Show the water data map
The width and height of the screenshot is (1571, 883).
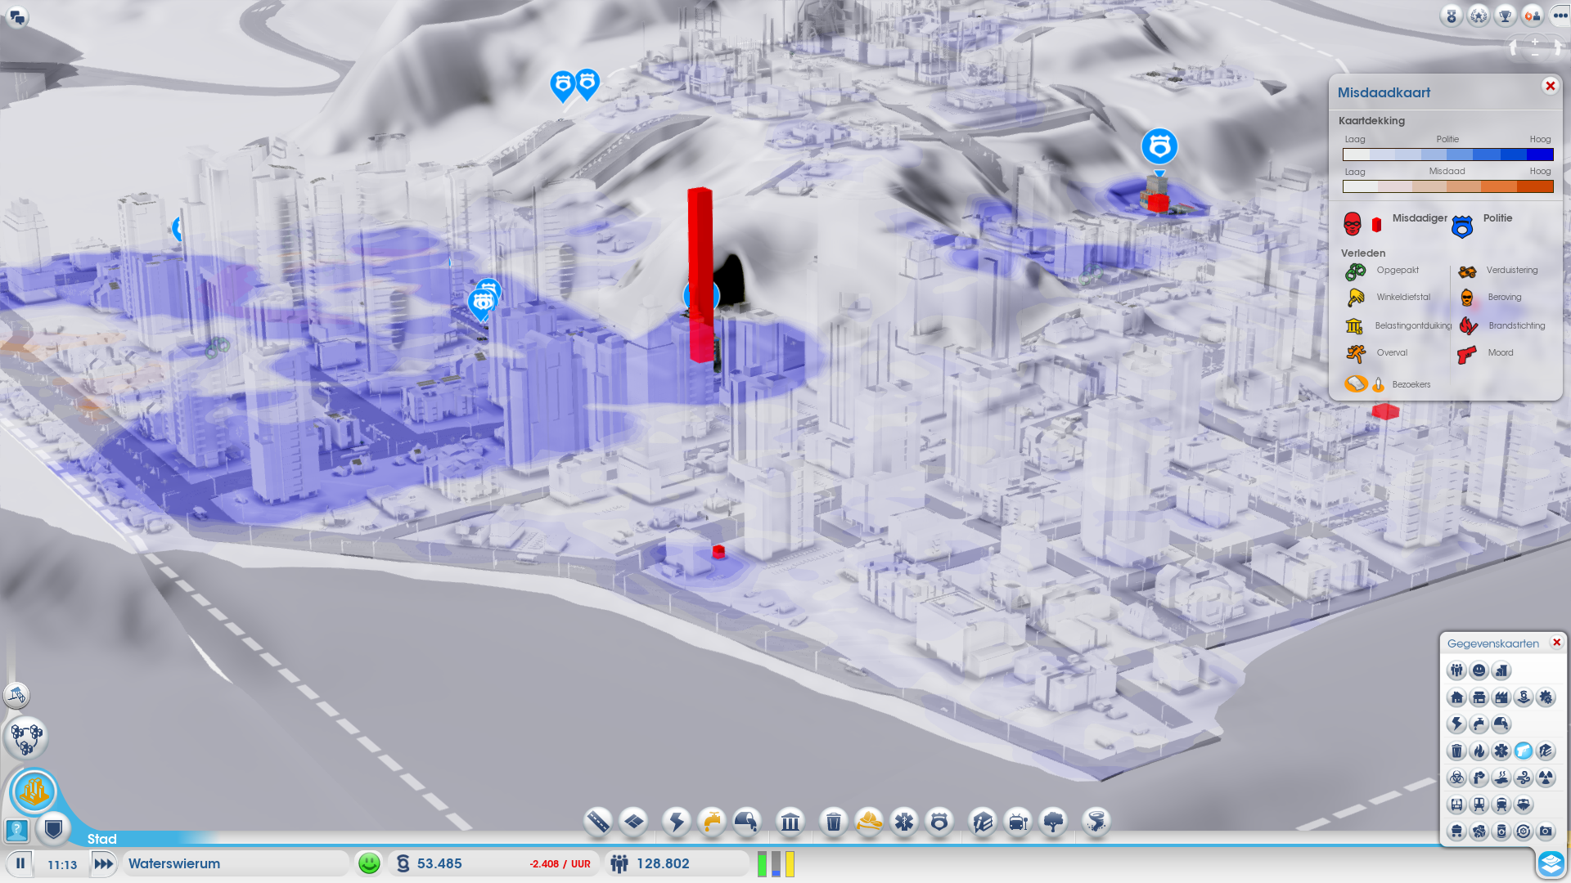click(x=1479, y=724)
